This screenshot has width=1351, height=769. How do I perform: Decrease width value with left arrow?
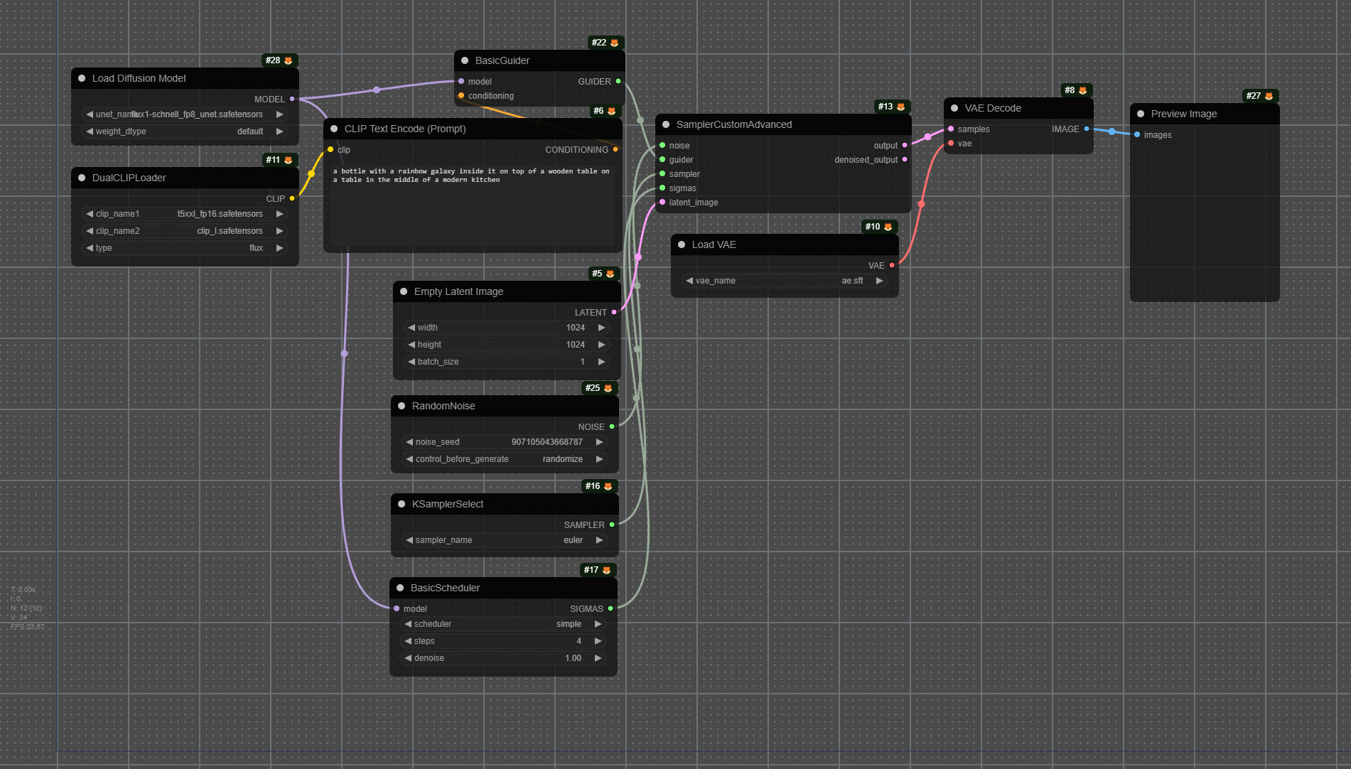411,328
